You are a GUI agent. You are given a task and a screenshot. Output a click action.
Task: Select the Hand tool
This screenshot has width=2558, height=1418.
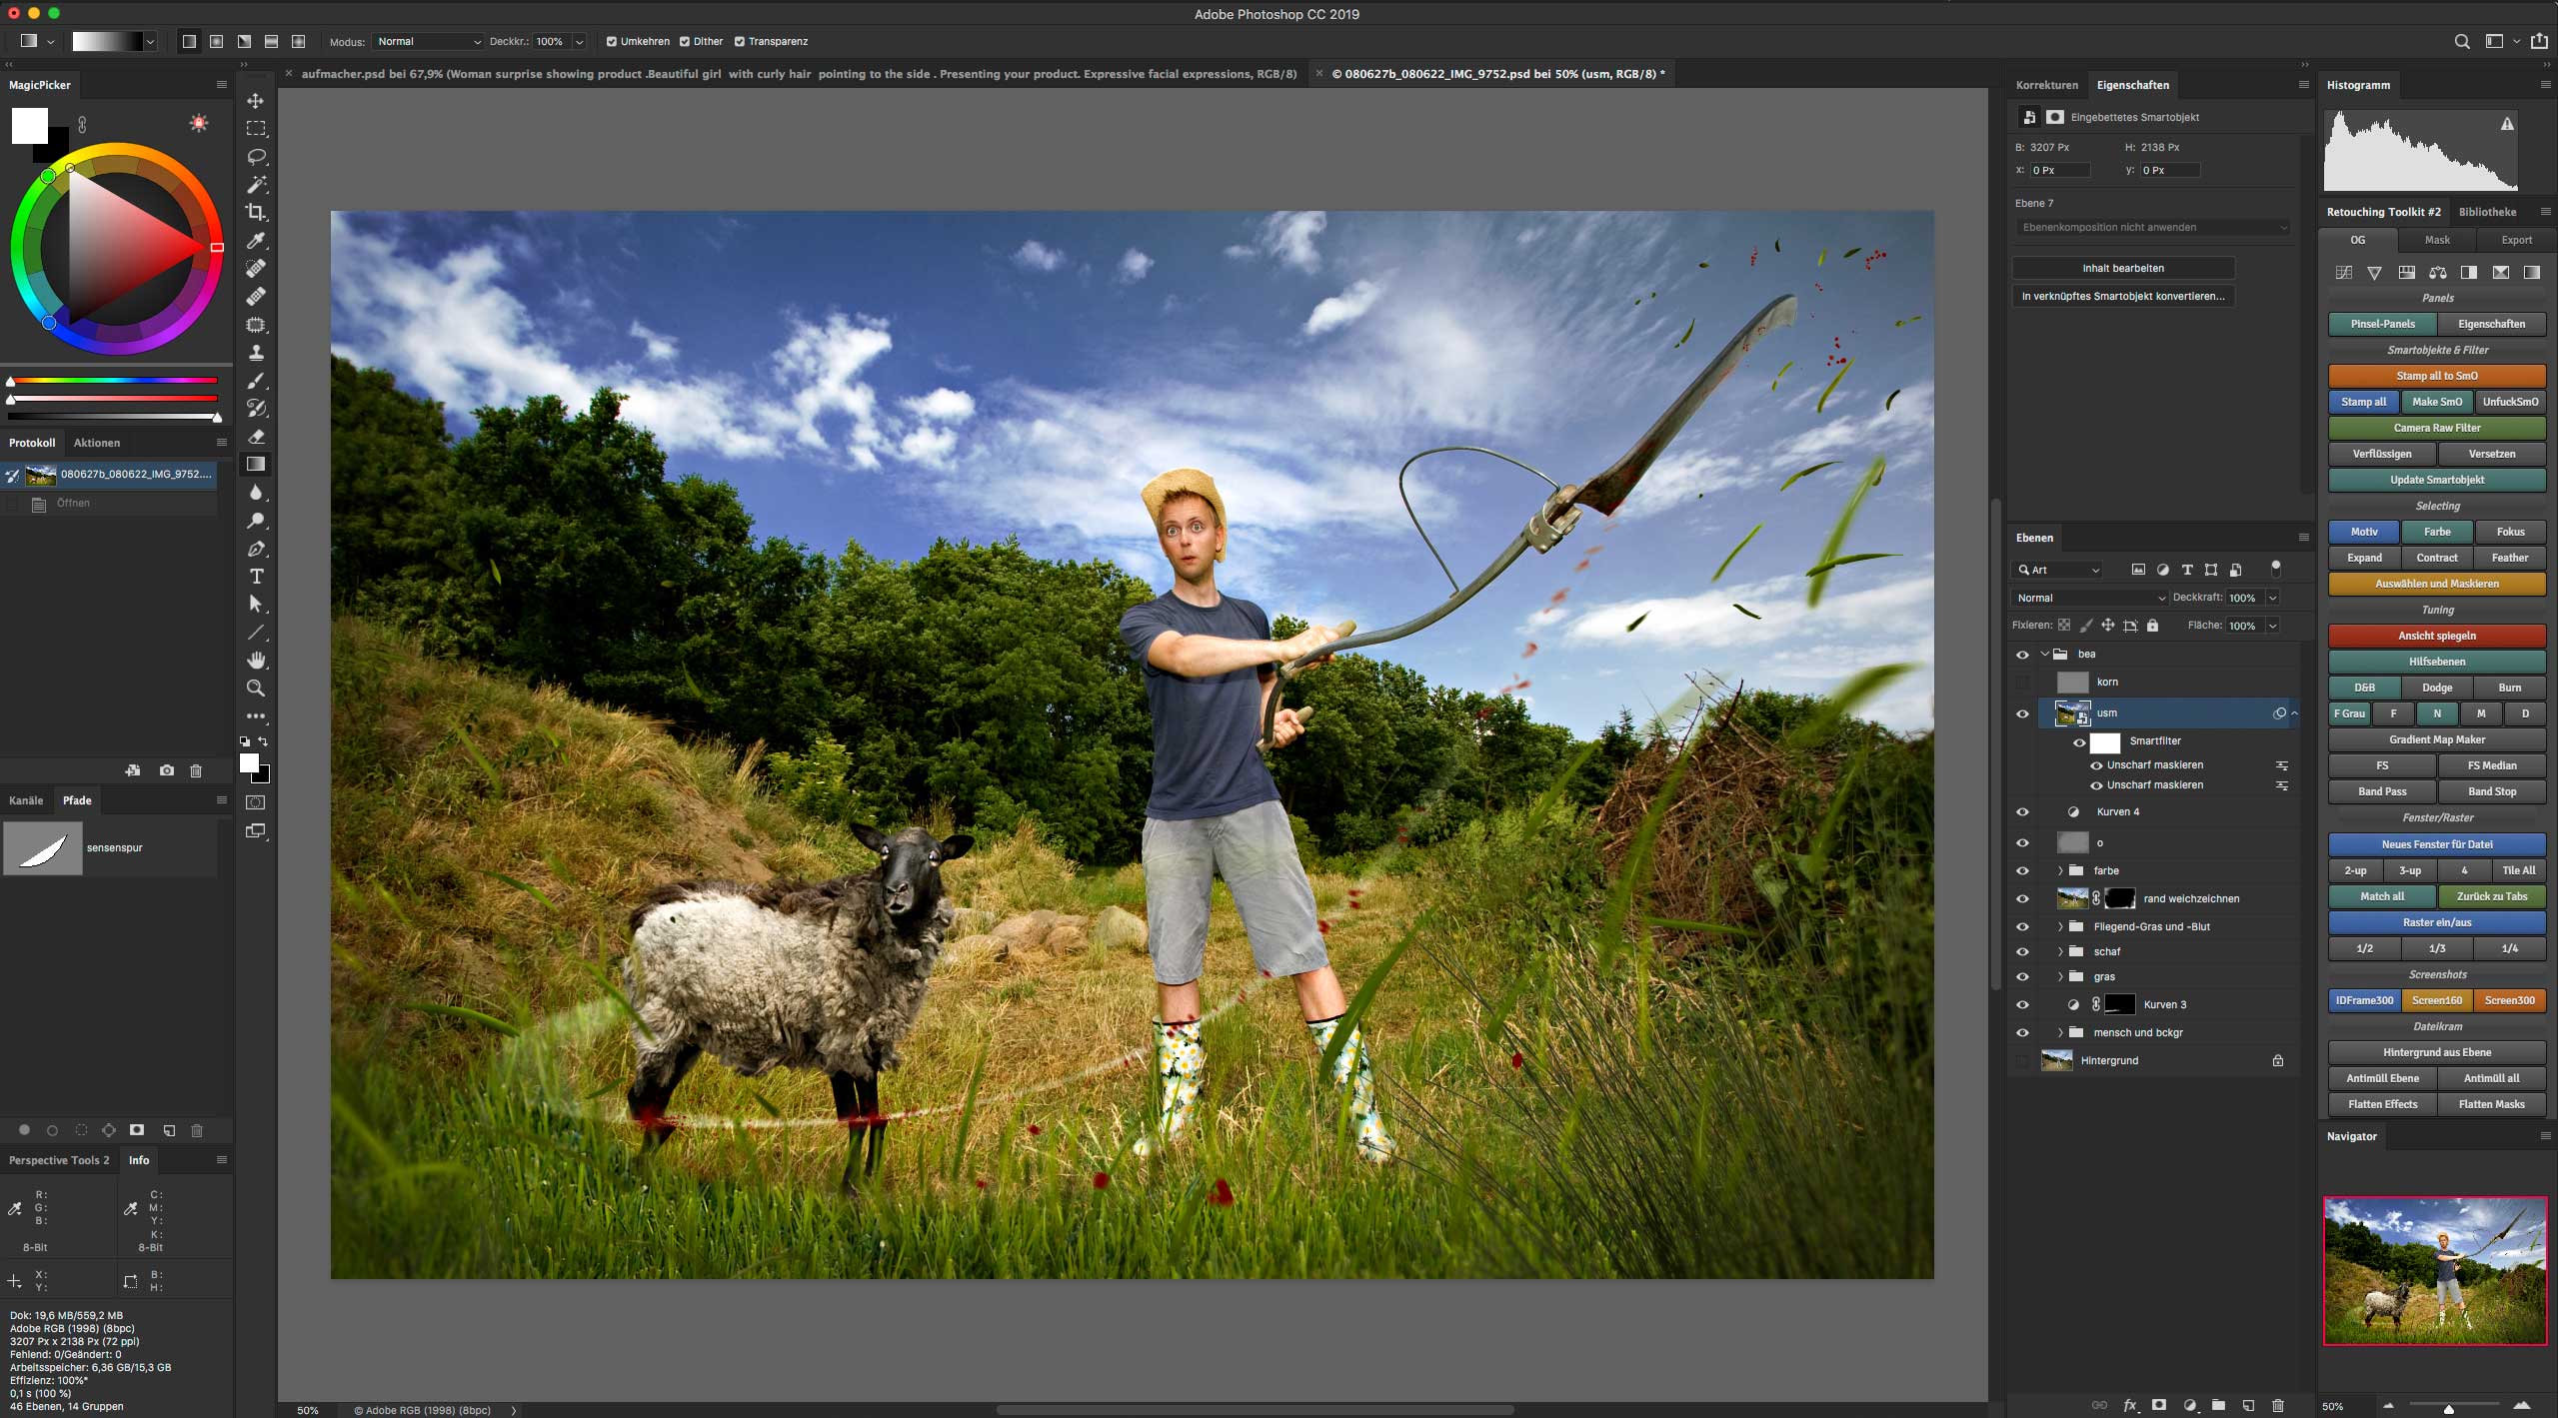click(256, 661)
